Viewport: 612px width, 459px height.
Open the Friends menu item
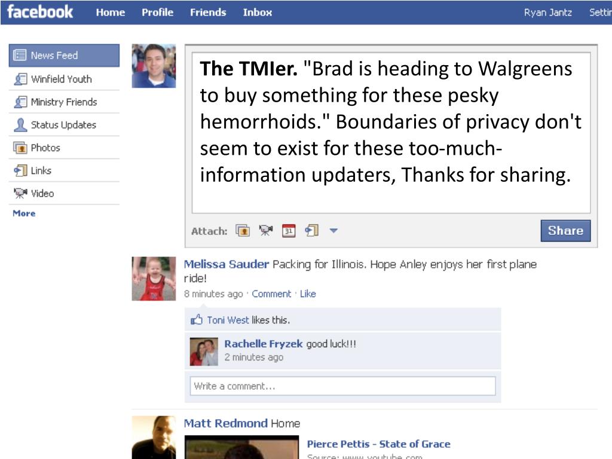(x=208, y=13)
